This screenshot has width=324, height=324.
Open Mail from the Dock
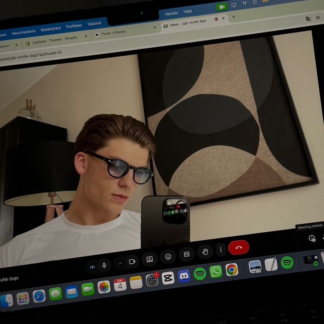[72, 292]
